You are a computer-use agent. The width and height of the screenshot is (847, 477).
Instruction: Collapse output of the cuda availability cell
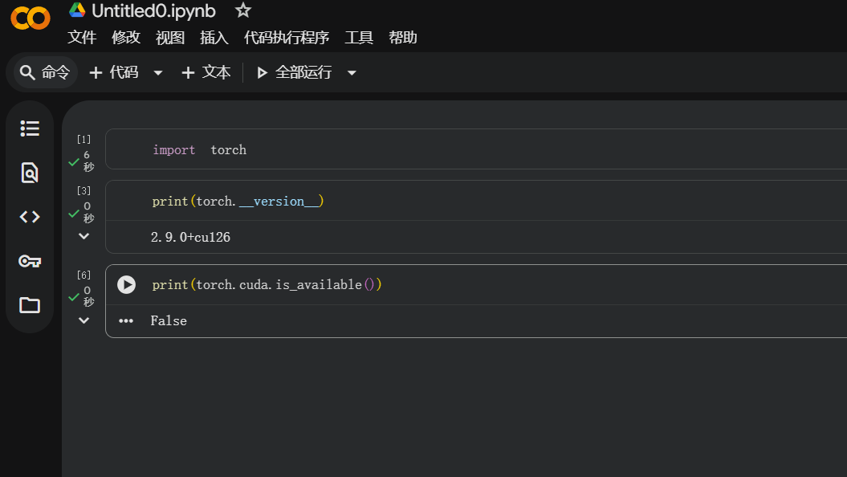tap(83, 320)
